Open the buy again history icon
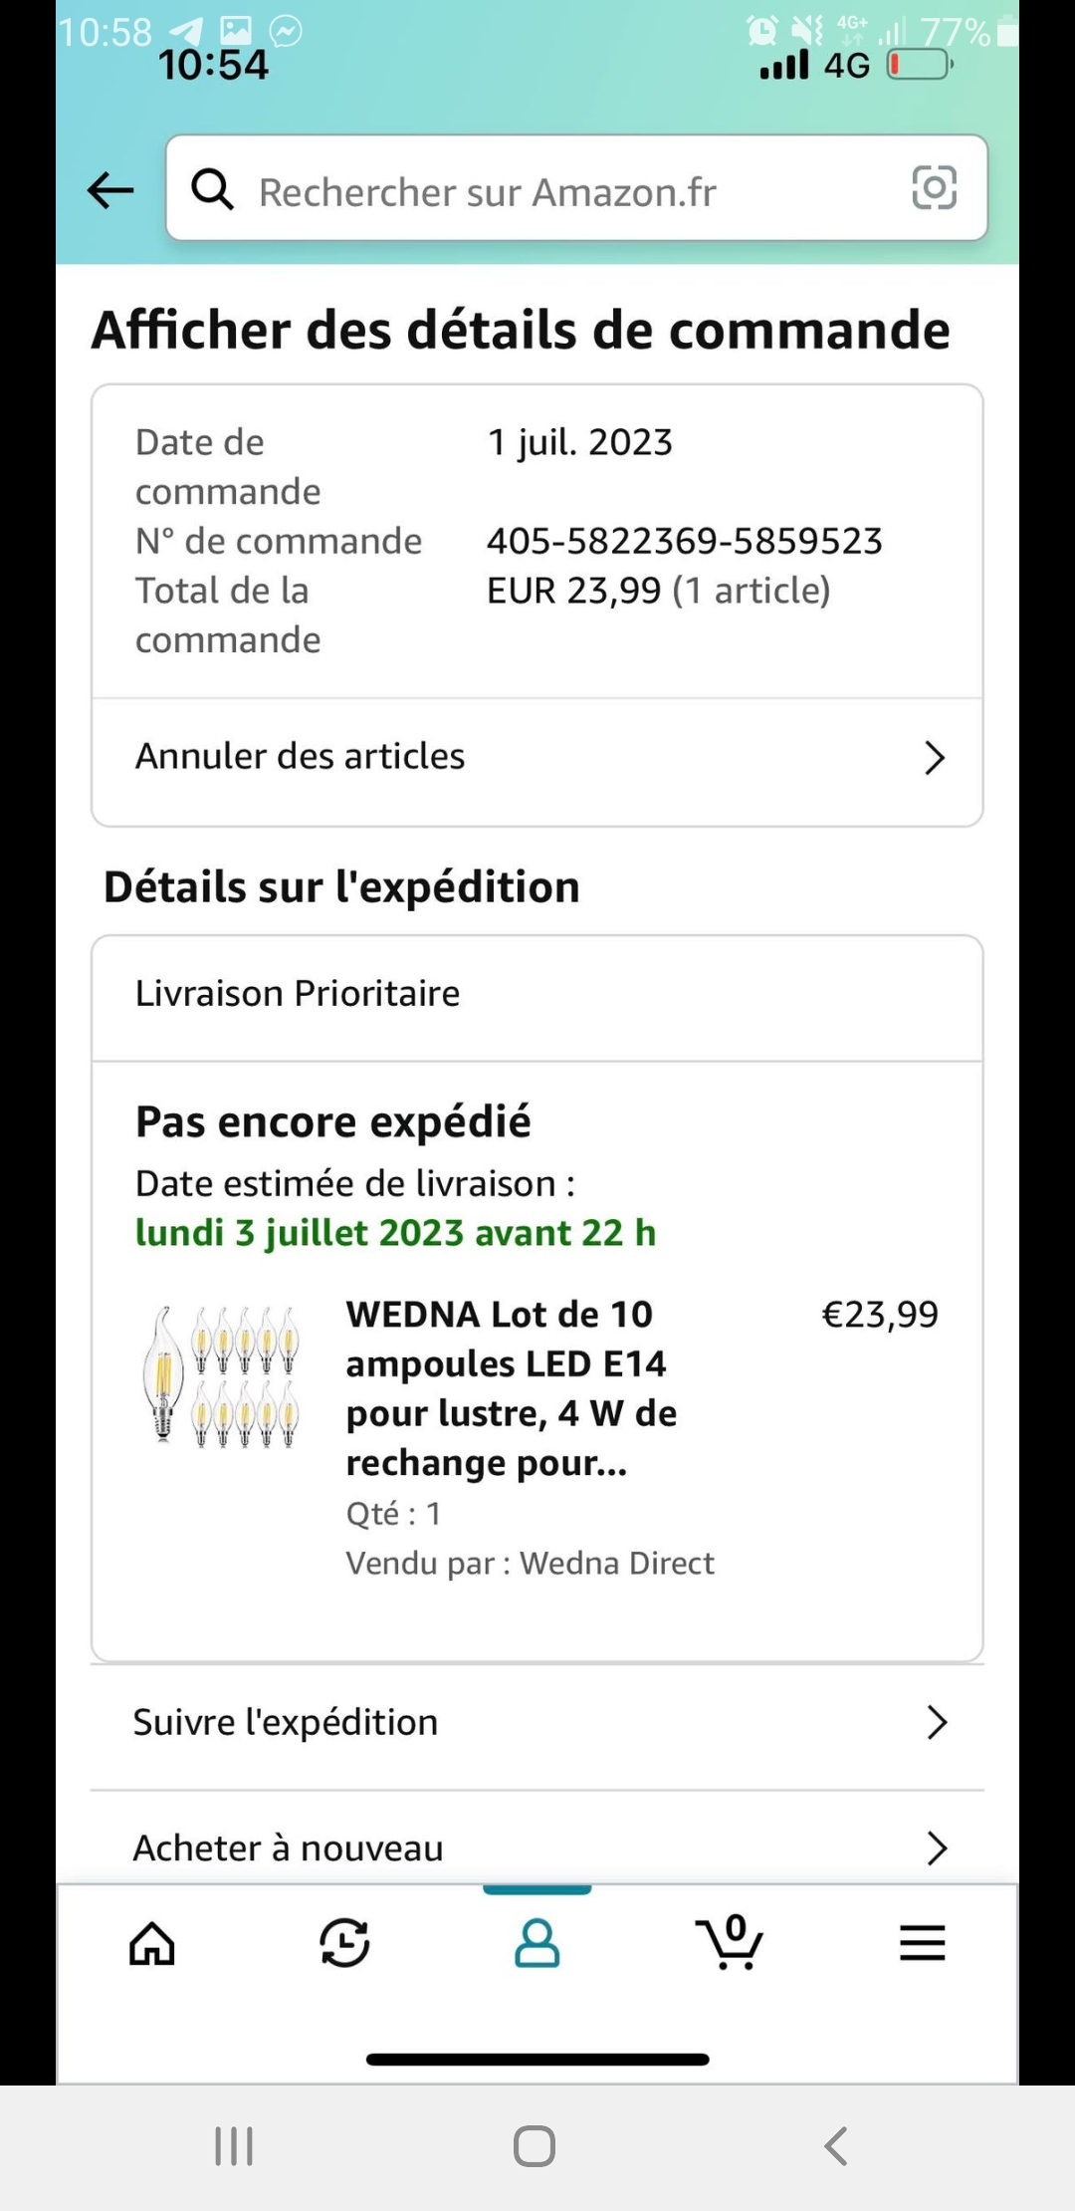Viewport: 1075px width, 2211px height. [344, 1943]
